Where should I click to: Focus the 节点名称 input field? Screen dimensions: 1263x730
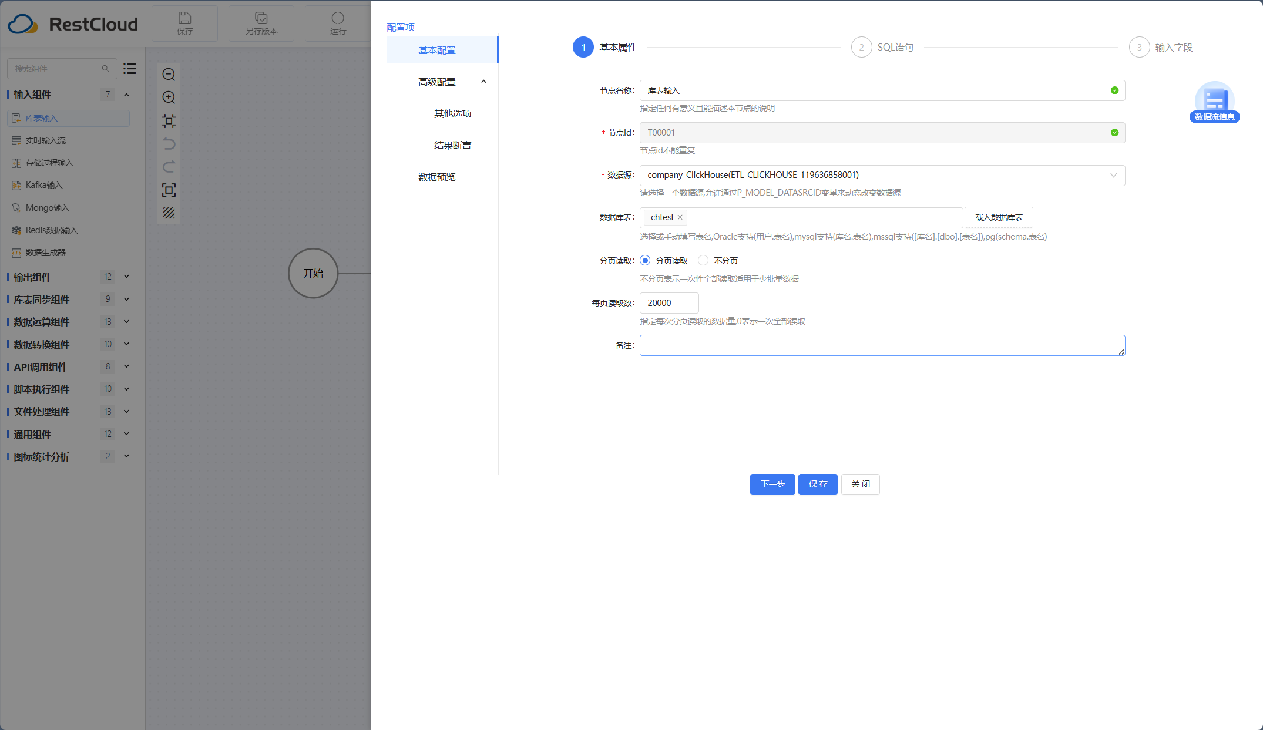(882, 90)
